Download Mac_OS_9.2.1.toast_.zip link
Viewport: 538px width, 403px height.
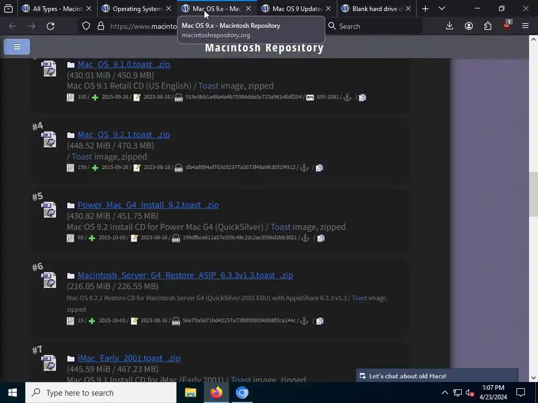coord(124,135)
